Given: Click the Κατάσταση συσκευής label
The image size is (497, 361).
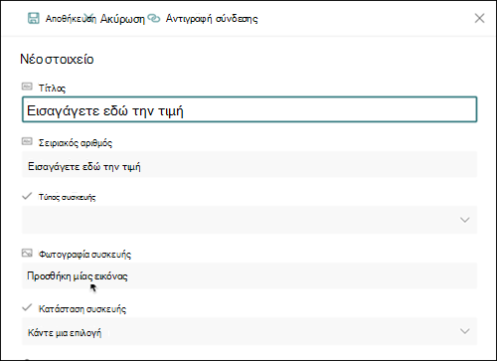Looking at the screenshot, I should 83,309.
